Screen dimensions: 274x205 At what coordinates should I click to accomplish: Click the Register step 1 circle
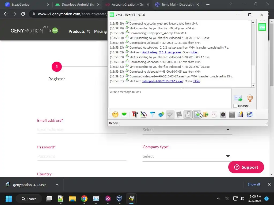pos(57,66)
